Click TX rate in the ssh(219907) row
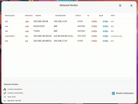Image resolution: width=138 pixels, height=104 pixels. click(x=94, y=36)
